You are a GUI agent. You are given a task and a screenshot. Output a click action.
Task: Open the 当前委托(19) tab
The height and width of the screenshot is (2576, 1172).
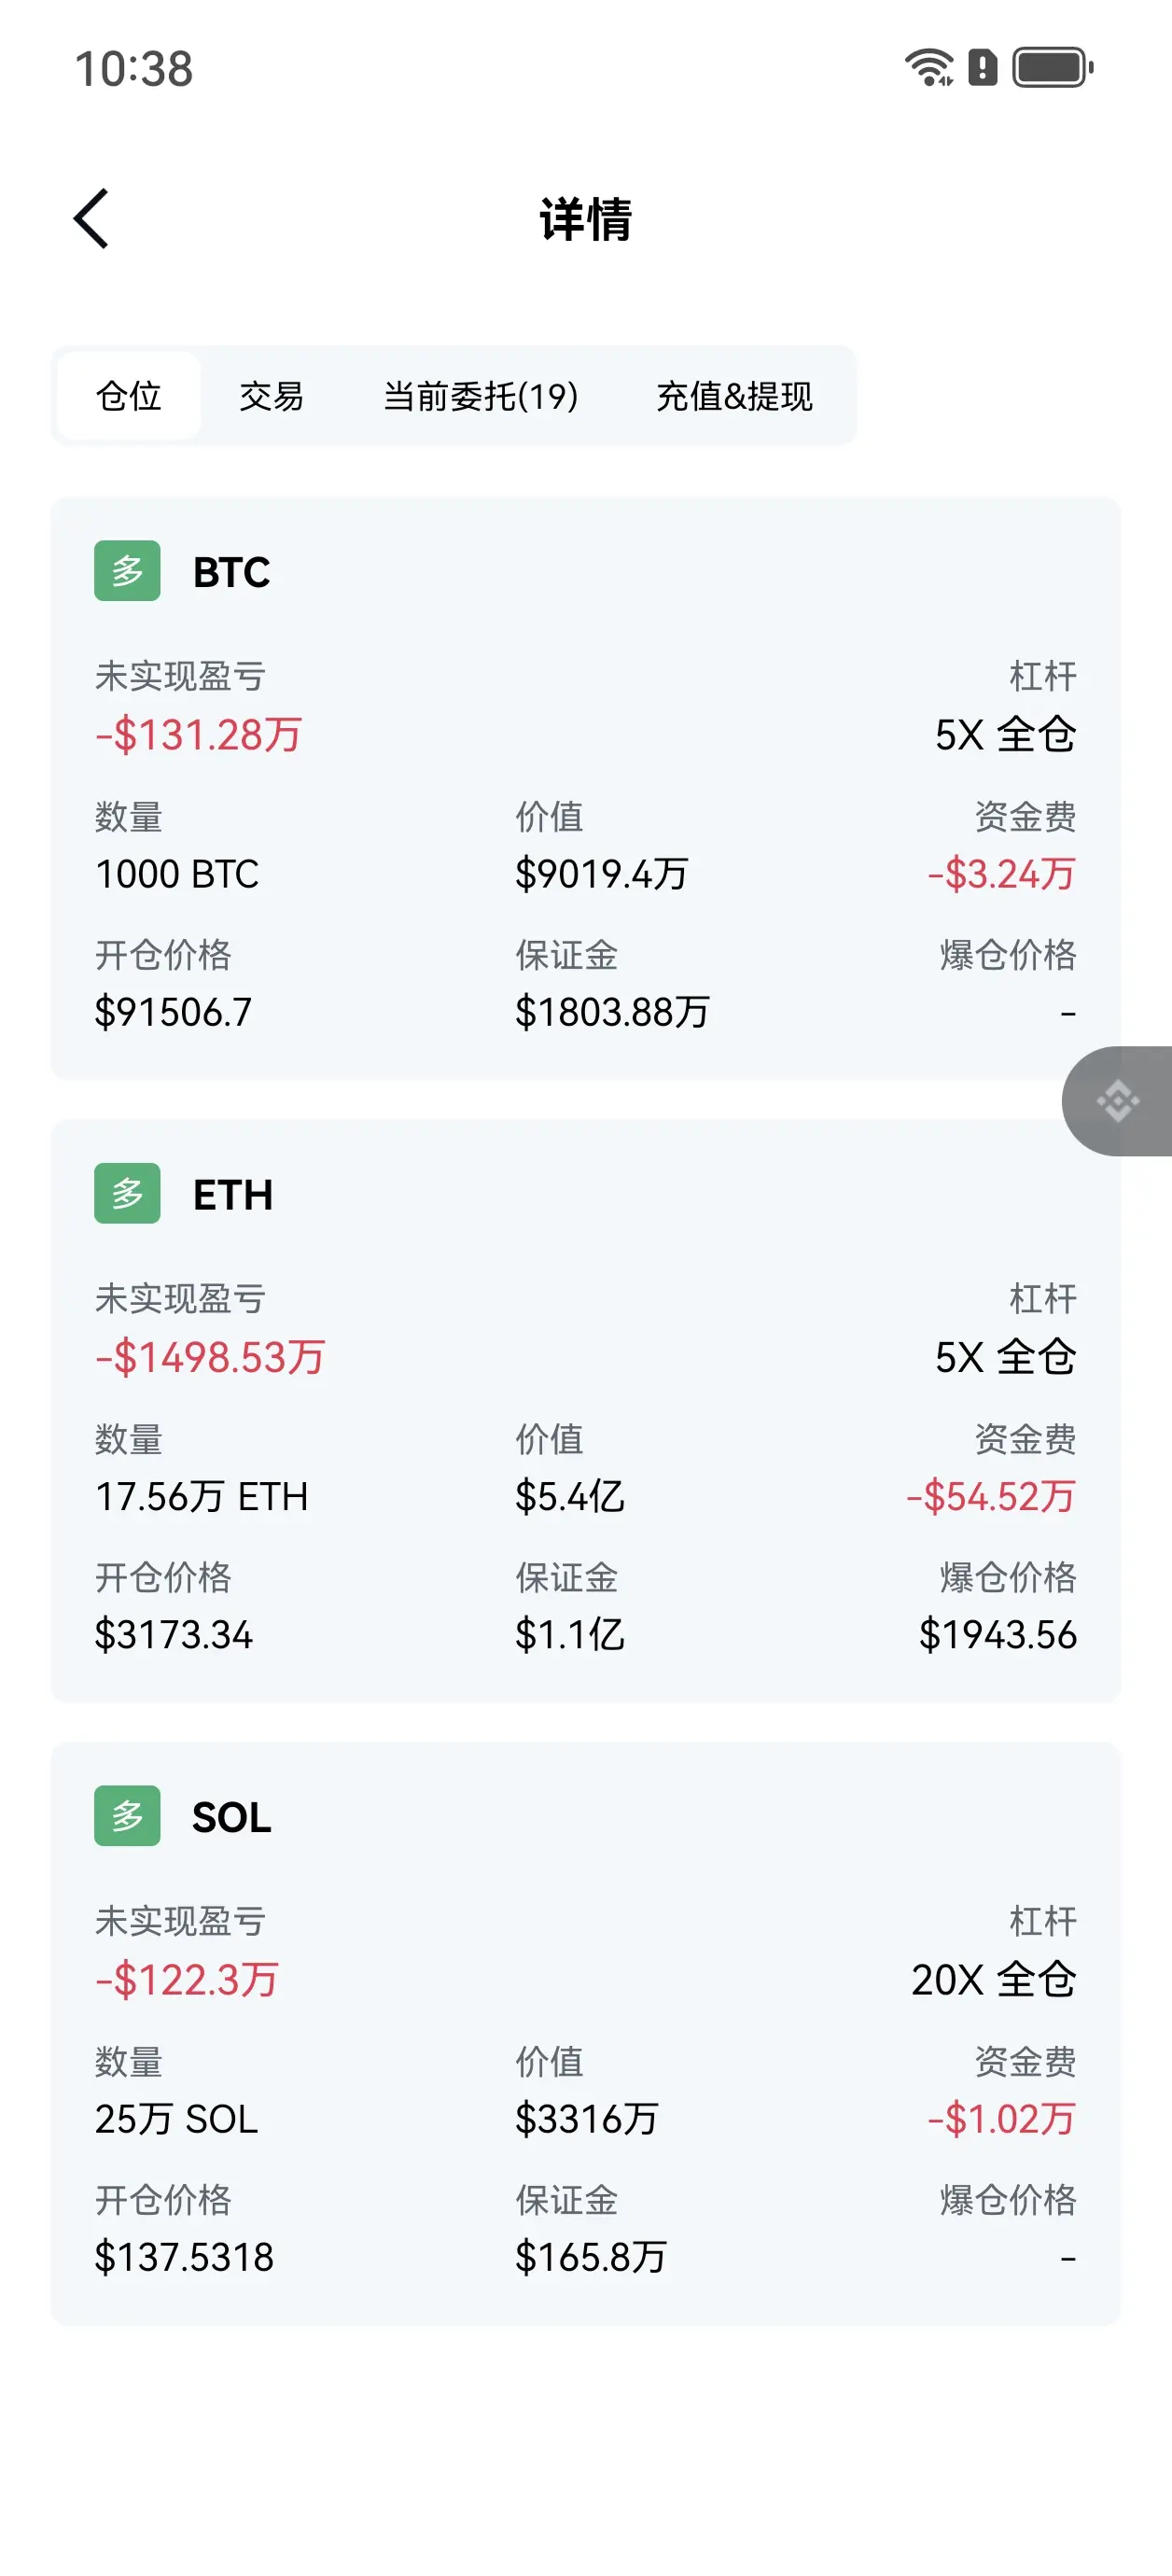coord(481,396)
